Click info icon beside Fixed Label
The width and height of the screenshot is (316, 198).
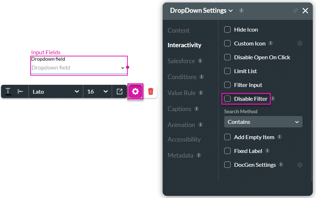[x=268, y=150]
